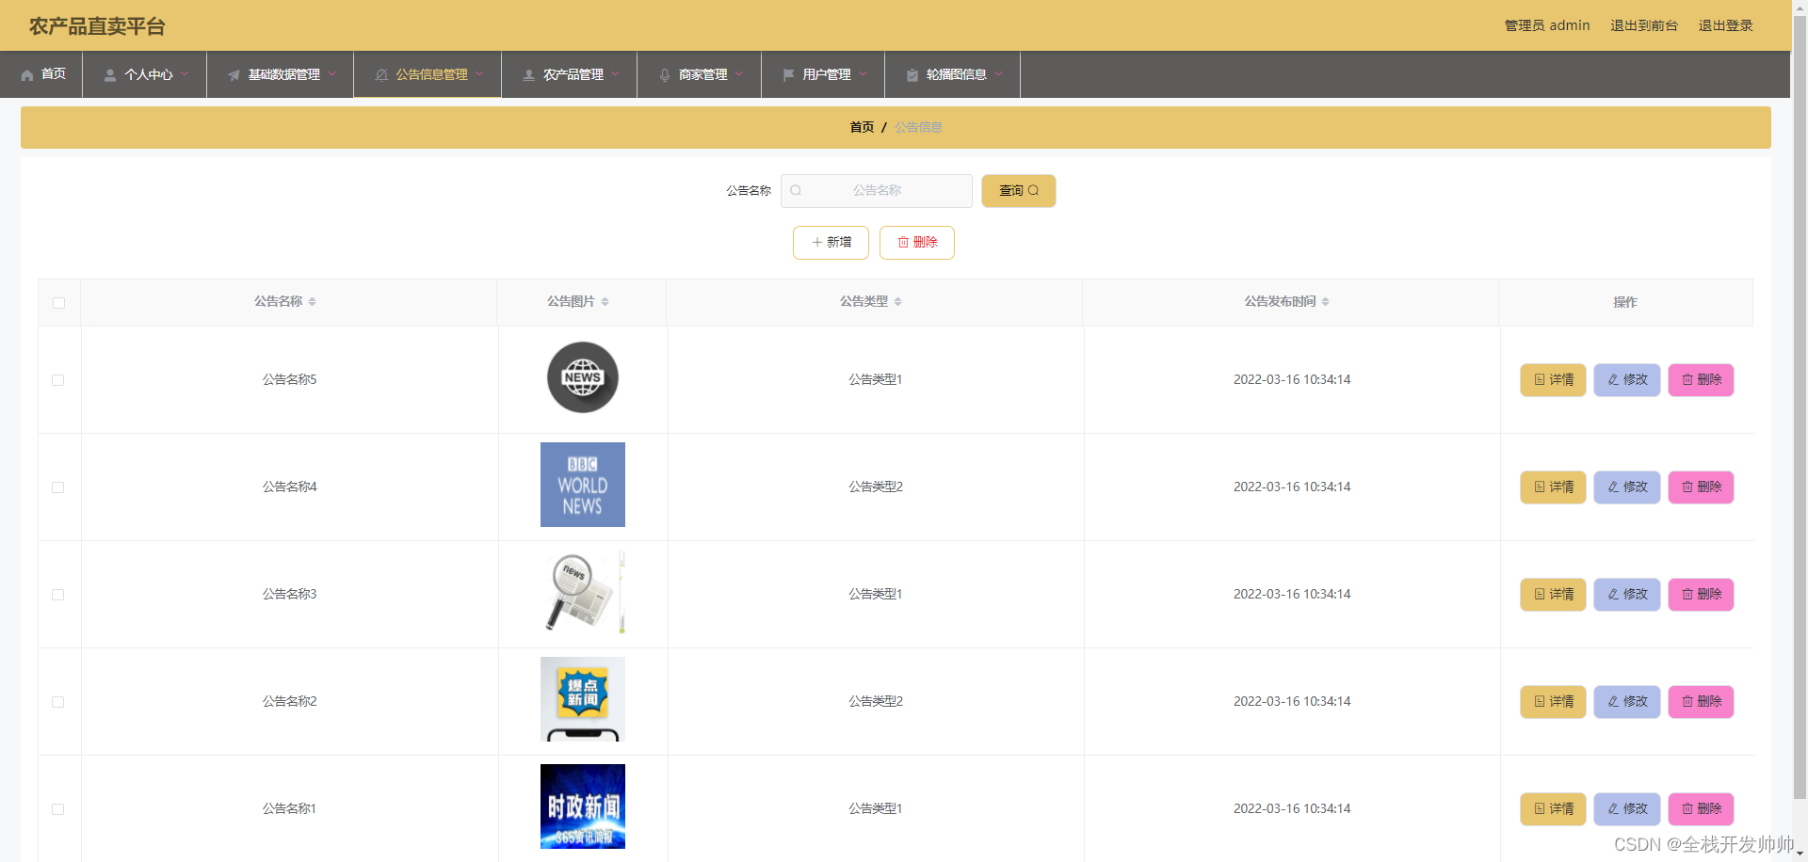Sort by 公告名称 column arrows
The image size is (1808, 862).
tap(312, 302)
